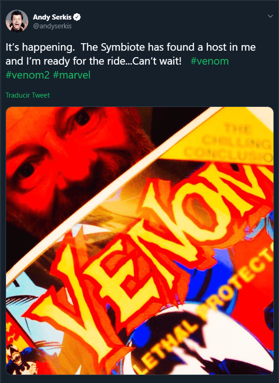Click Andy Serkis's profile avatar
Image resolution: width=279 pixels, height=383 pixels.
[x=17, y=21]
